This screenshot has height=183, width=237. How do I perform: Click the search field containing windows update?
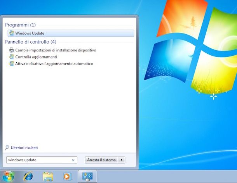point(42,160)
